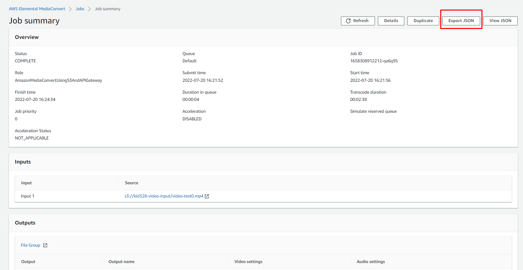Viewport: 523px width, 270px height.
Task: Click the Source column header
Action: tap(132, 183)
